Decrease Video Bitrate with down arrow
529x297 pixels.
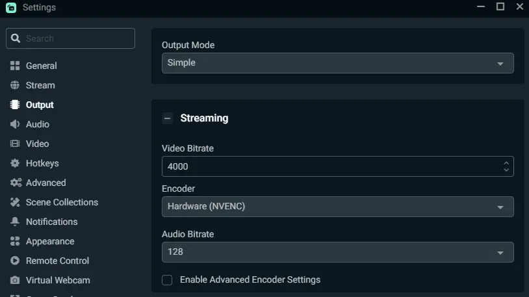coord(506,170)
